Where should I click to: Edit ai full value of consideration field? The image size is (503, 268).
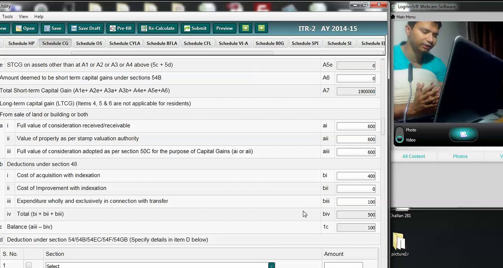(356, 126)
